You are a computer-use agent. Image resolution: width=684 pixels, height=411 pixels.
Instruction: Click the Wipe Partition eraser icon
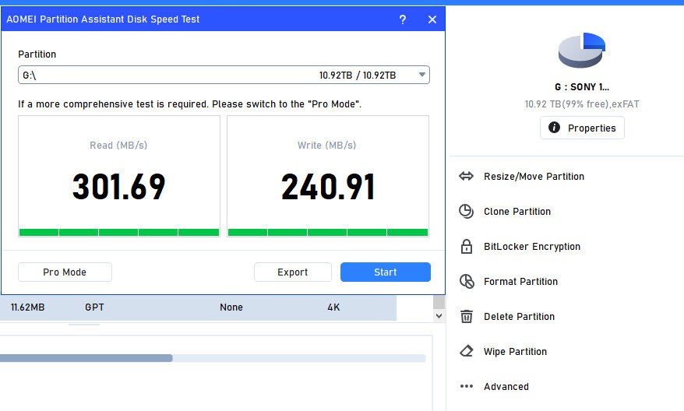pos(466,352)
